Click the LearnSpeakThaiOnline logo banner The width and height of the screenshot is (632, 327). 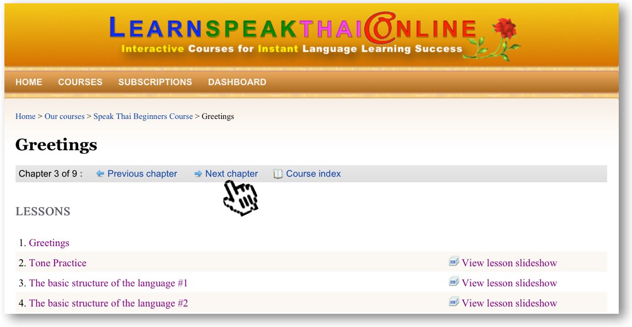coord(315,36)
